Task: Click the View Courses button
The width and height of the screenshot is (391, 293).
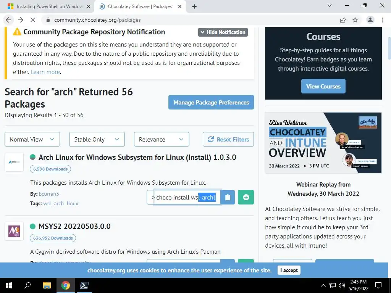Action: 323,86
